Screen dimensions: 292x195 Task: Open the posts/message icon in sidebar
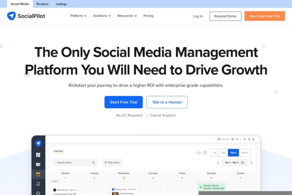point(38,164)
